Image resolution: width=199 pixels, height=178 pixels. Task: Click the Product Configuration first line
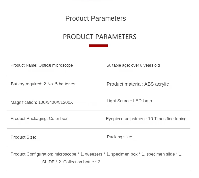[96, 154]
